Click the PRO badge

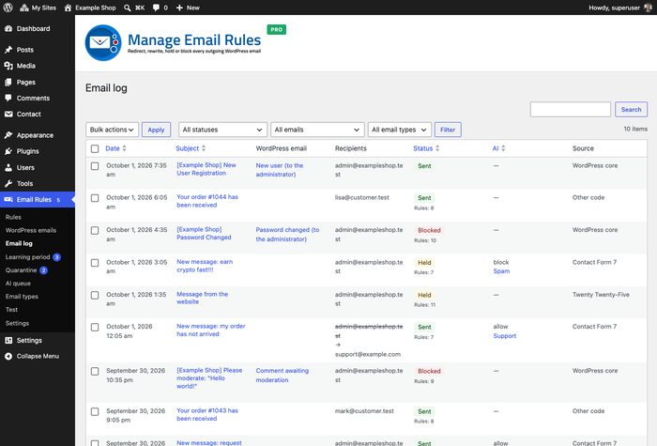tap(277, 29)
